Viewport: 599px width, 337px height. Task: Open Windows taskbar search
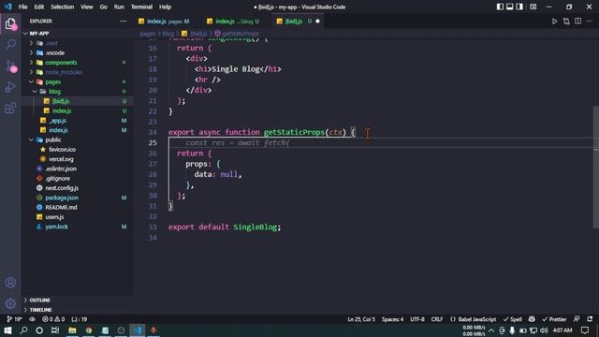pos(23,330)
